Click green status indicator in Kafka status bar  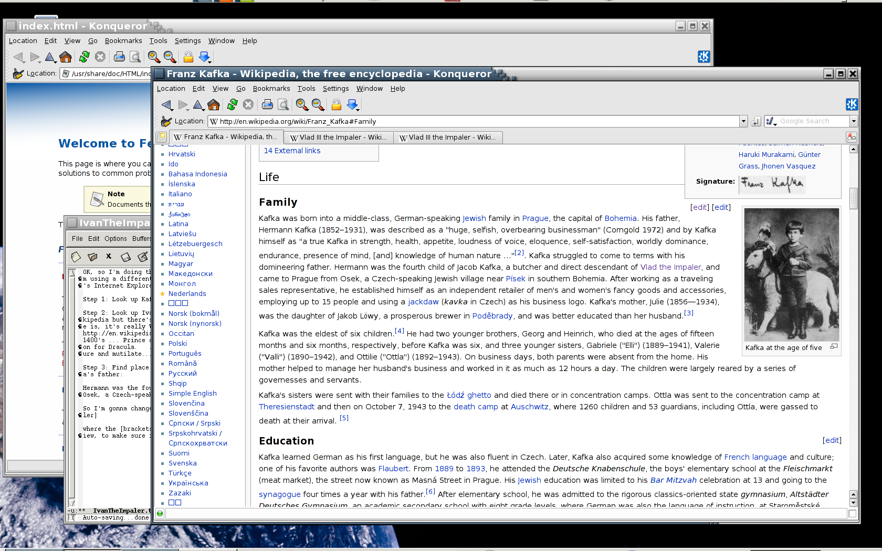pyautogui.click(x=160, y=513)
